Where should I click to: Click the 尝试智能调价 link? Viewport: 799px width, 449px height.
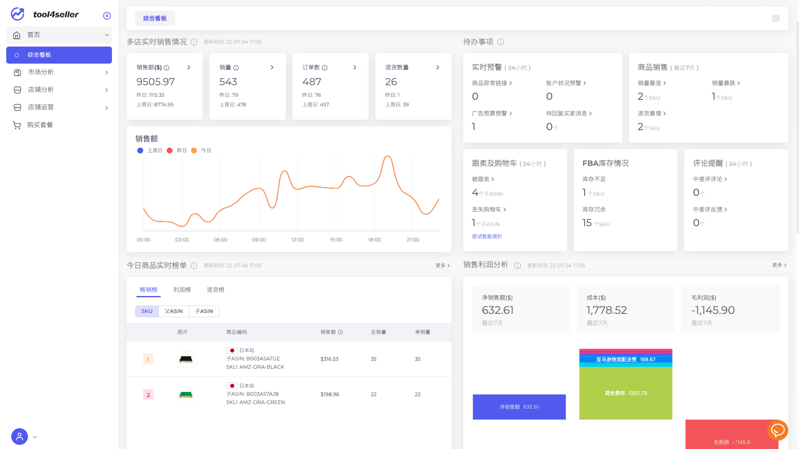pos(487,236)
